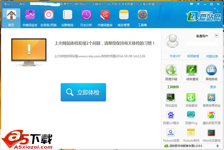The width and height of the screenshot is (224, 150).
Task: Click the warning monitor image
Action: click(29, 52)
